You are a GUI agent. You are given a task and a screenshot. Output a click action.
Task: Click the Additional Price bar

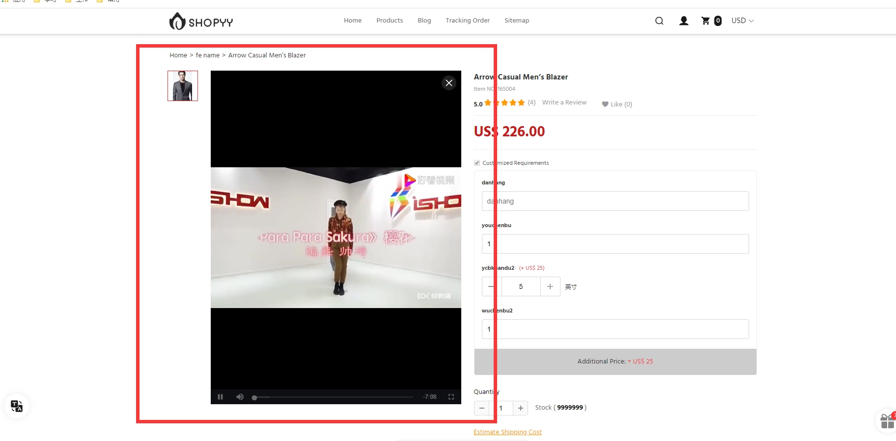coord(615,362)
